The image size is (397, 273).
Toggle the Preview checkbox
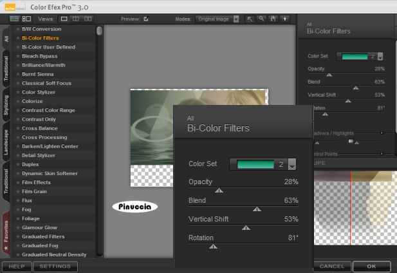[x=146, y=19]
